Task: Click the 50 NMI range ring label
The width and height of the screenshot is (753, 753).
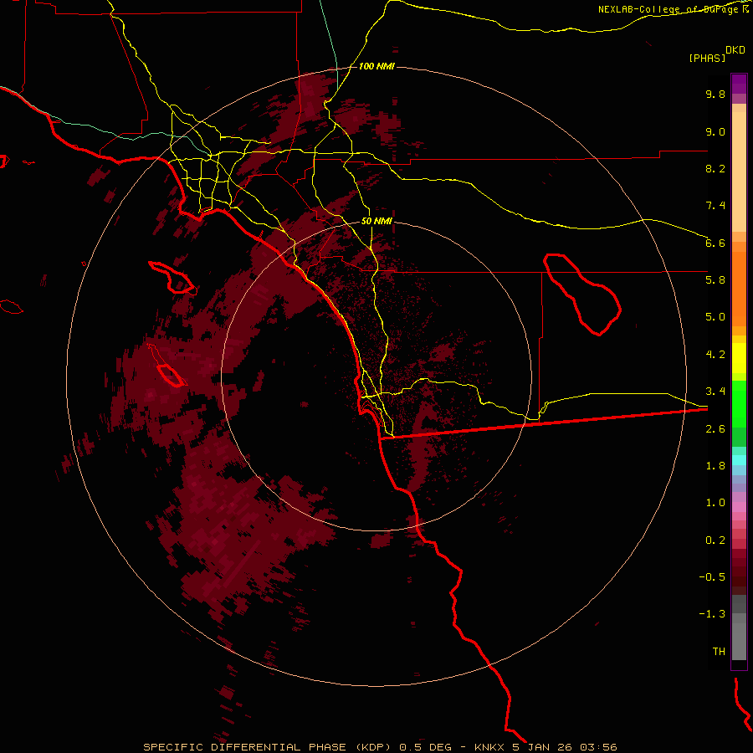Action: 376,222
